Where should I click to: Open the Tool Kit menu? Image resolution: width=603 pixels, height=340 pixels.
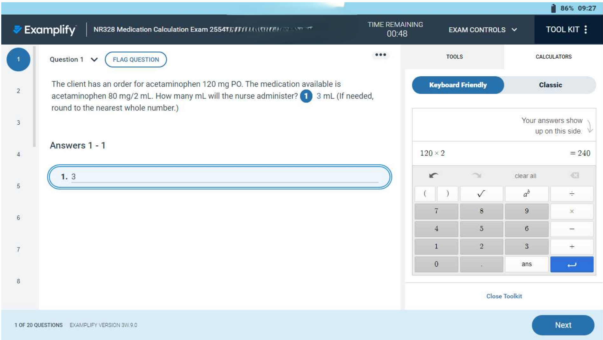coord(567,30)
